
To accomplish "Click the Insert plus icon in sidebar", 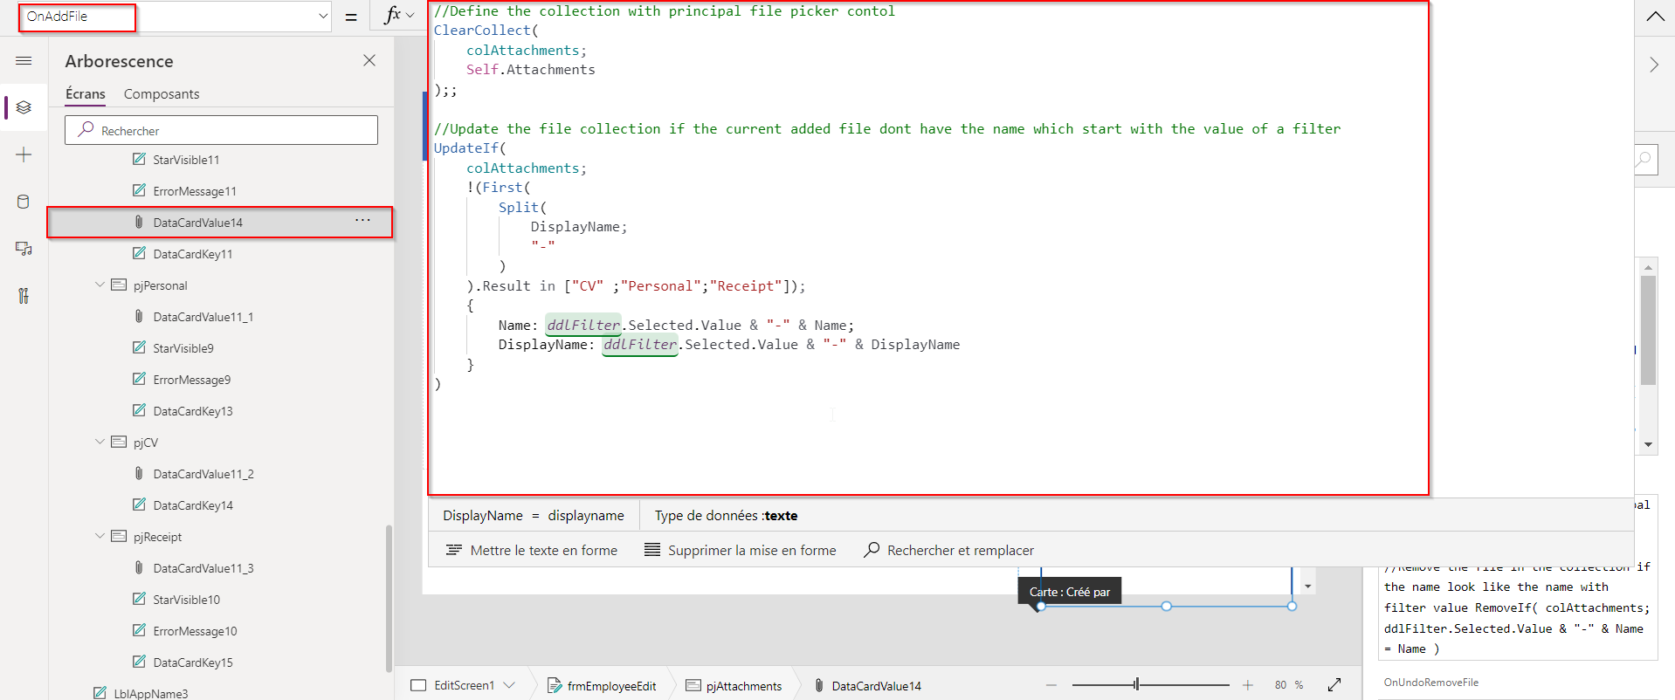I will click(24, 155).
